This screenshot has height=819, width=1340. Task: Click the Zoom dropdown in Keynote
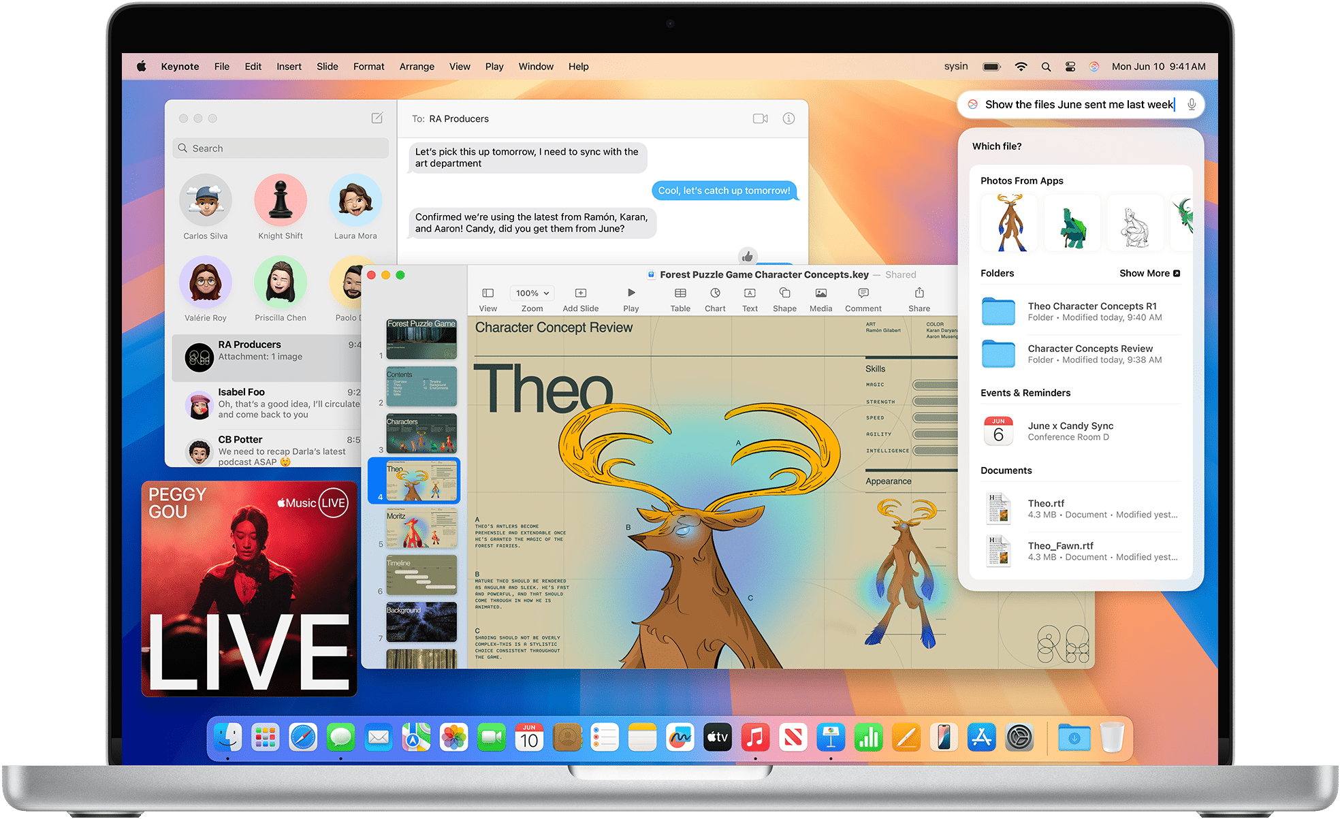(530, 293)
